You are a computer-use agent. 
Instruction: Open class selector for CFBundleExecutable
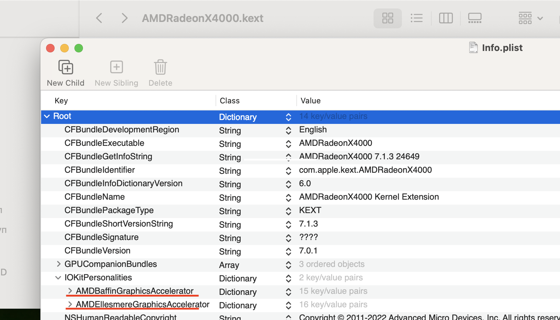coord(289,144)
